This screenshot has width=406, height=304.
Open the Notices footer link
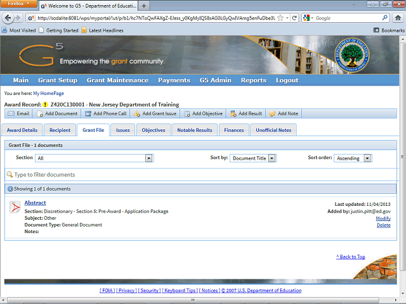pos(210,291)
